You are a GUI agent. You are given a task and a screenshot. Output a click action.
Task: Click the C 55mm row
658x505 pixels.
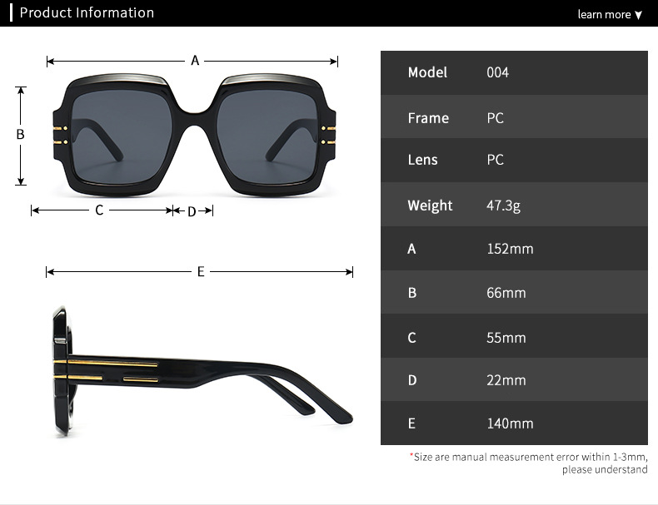tap(514, 335)
